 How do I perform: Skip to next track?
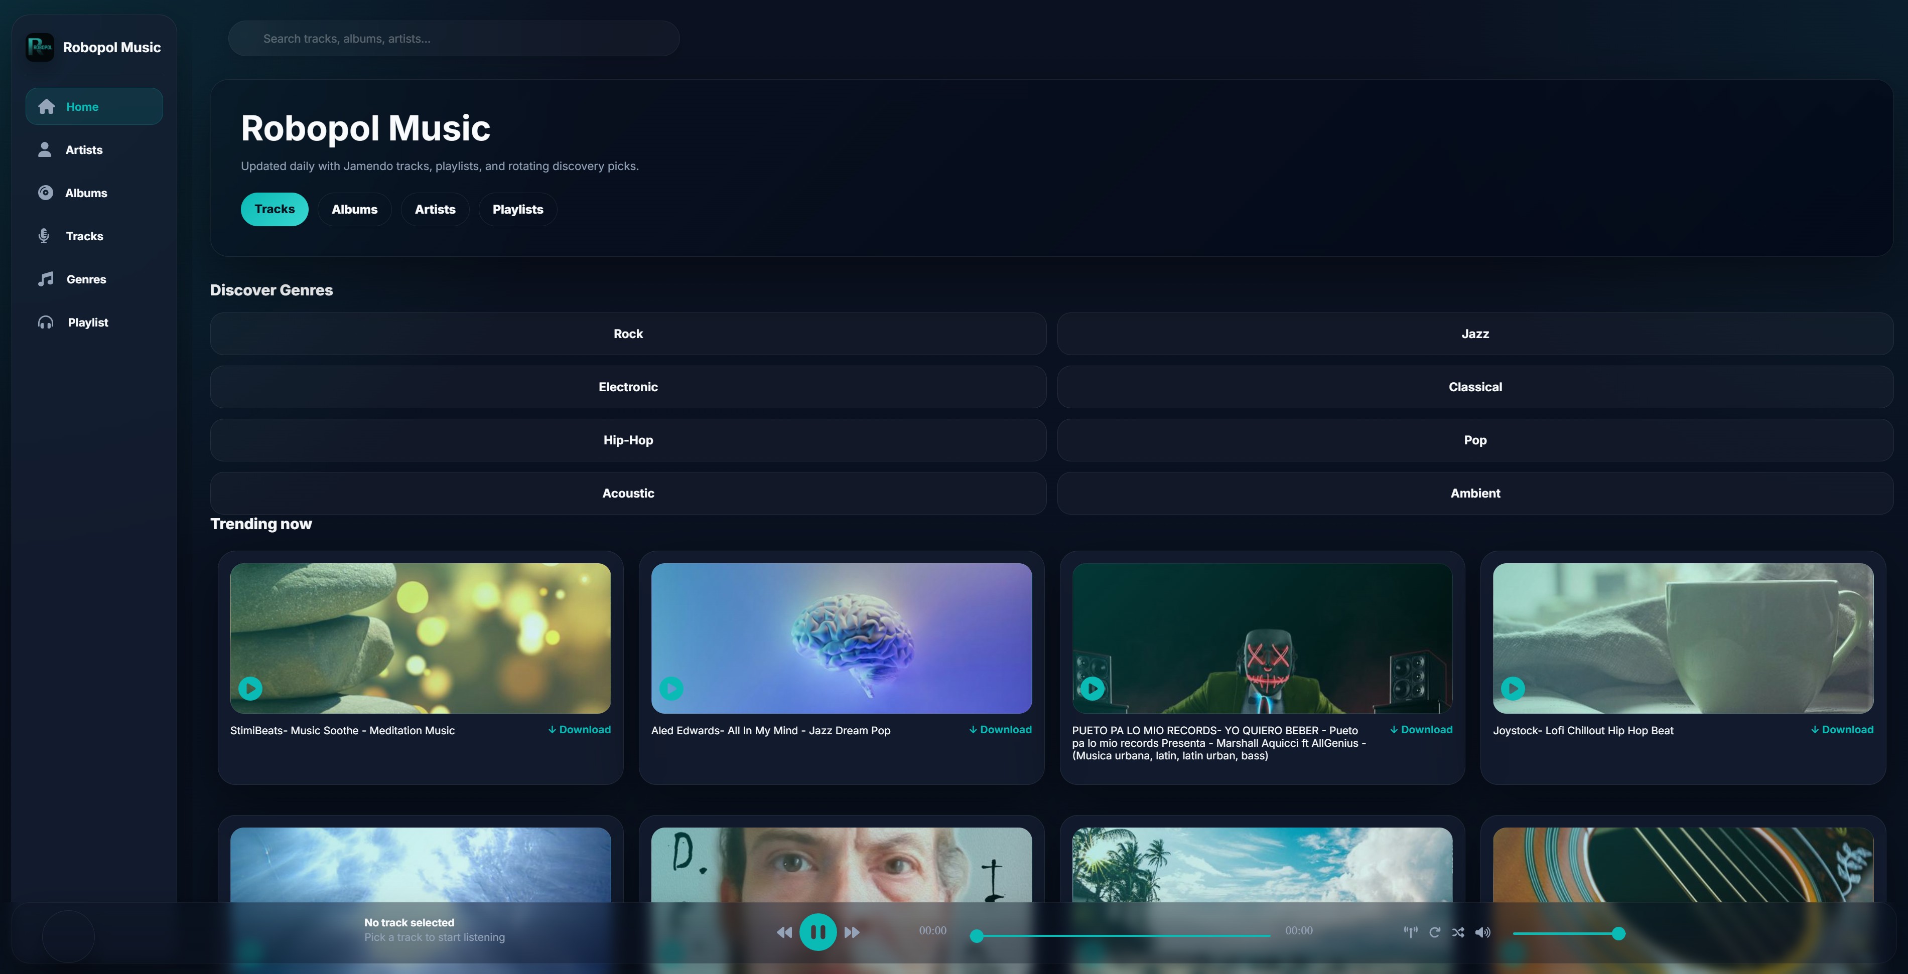pos(853,932)
